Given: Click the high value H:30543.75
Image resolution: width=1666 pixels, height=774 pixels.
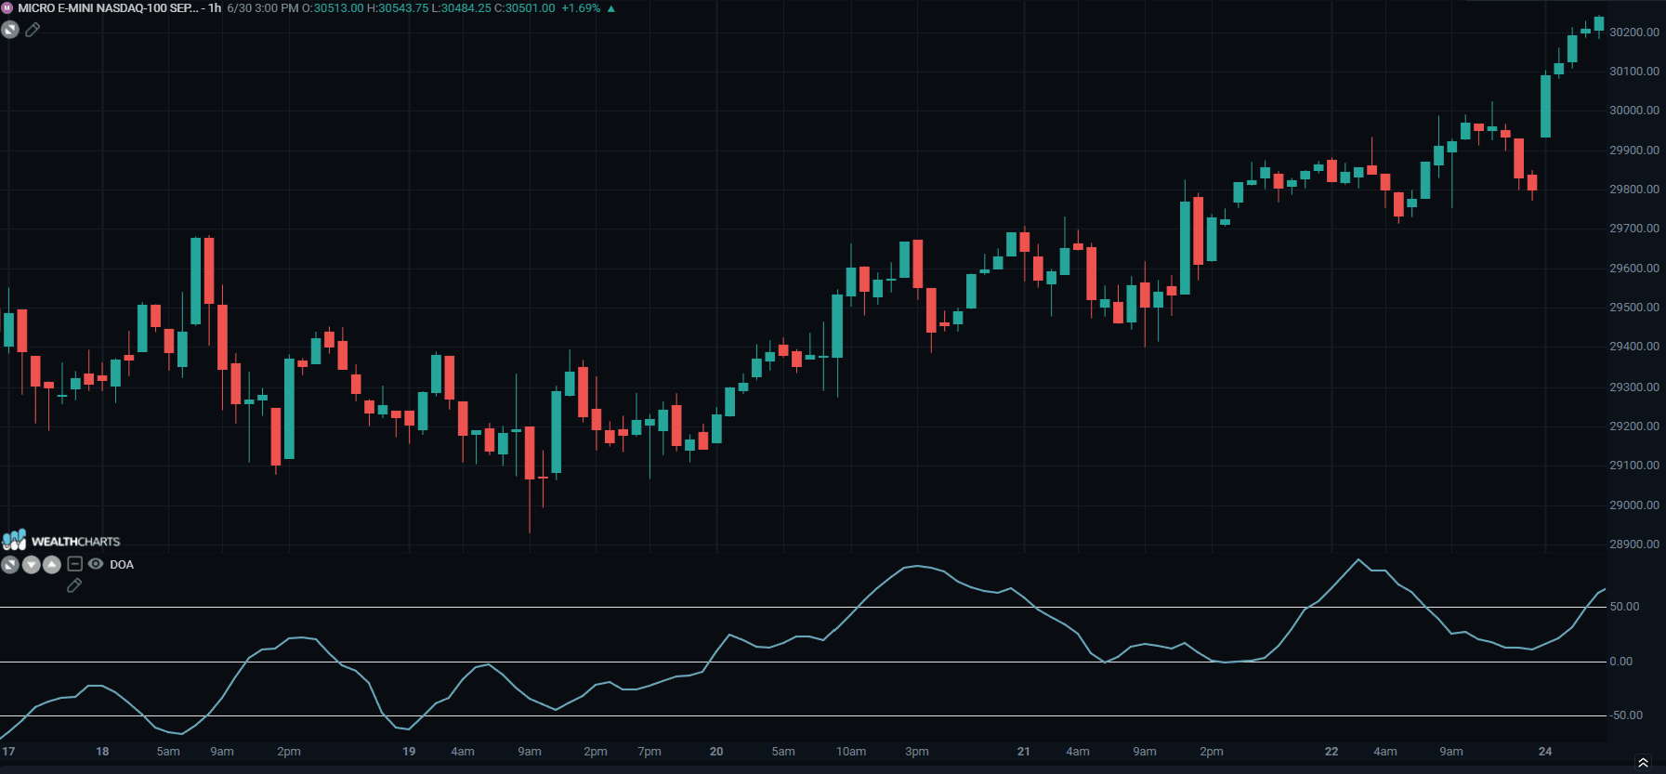Looking at the screenshot, I should point(399,8).
